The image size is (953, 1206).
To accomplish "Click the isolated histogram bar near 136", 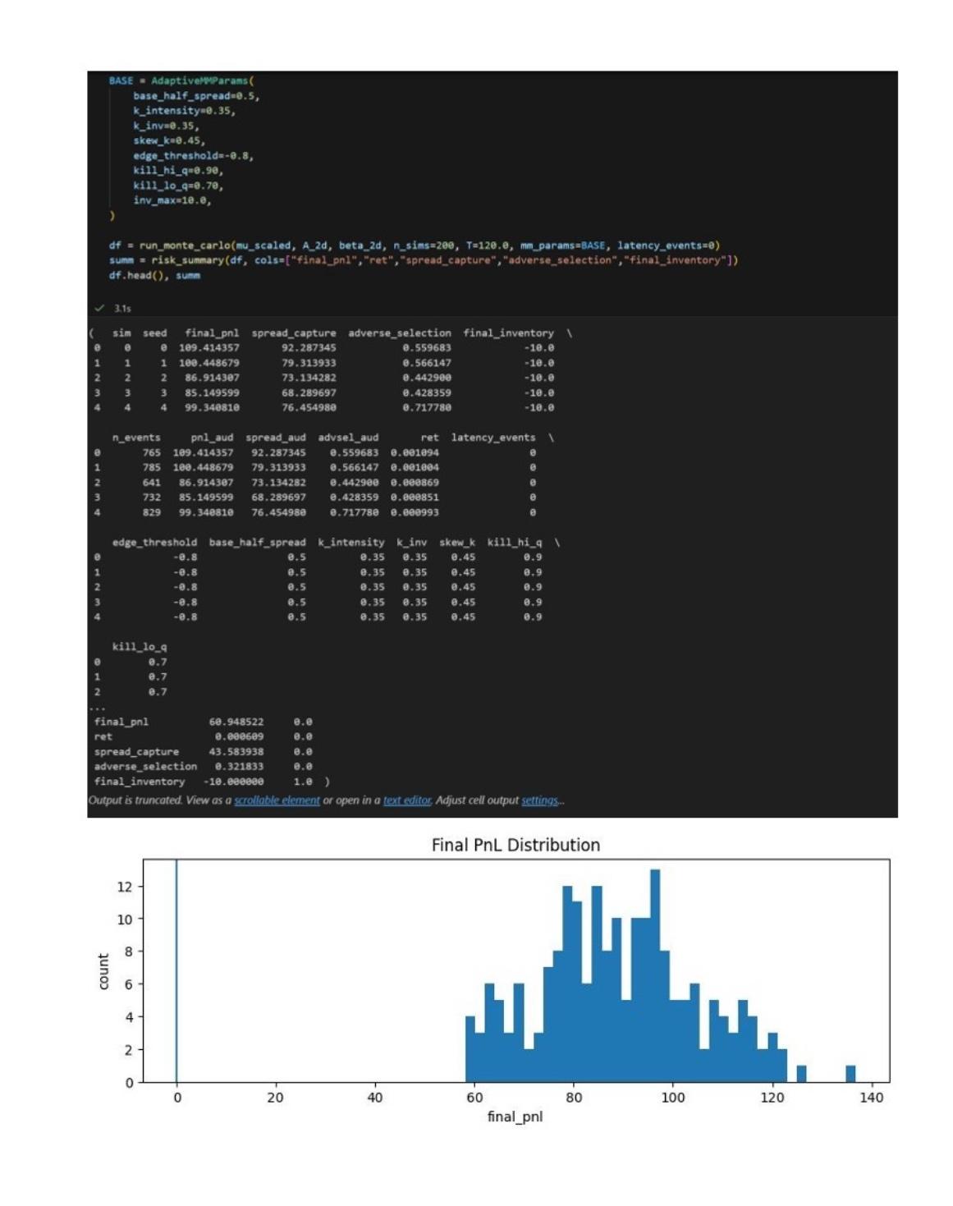I will tap(850, 1074).
